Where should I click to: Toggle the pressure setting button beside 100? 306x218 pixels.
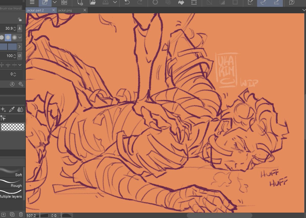click(x=20, y=56)
